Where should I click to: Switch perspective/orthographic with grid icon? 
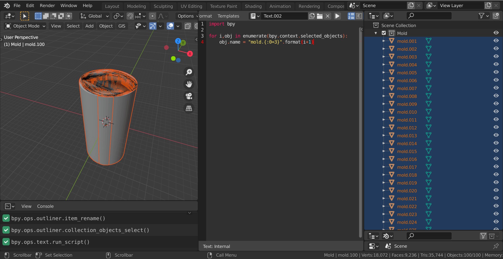point(189,108)
